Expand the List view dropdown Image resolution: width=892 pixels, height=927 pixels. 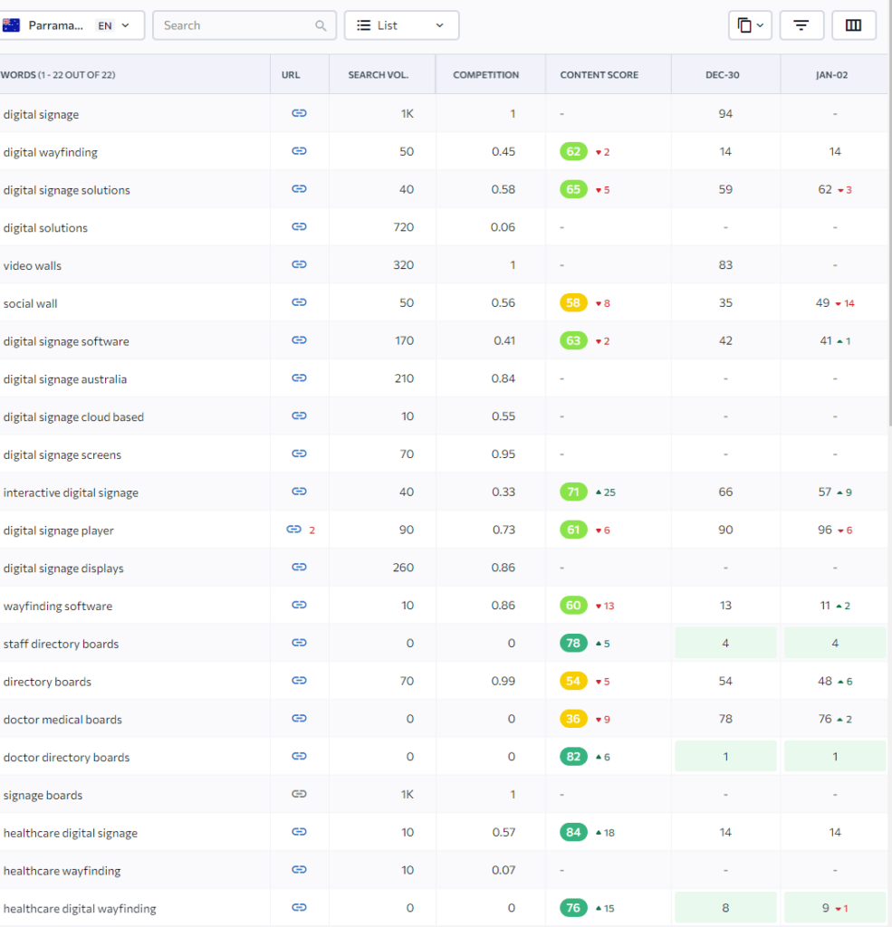401,25
